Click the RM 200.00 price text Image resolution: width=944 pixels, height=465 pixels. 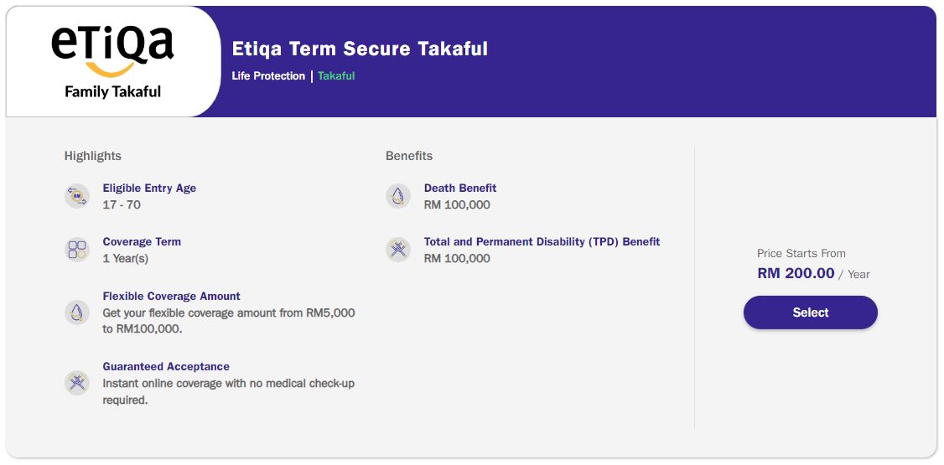[x=796, y=273]
